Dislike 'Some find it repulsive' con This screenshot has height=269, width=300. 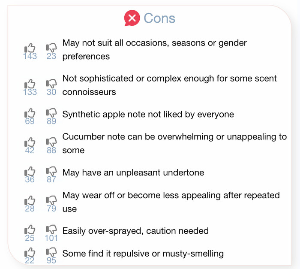pos(51,252)
